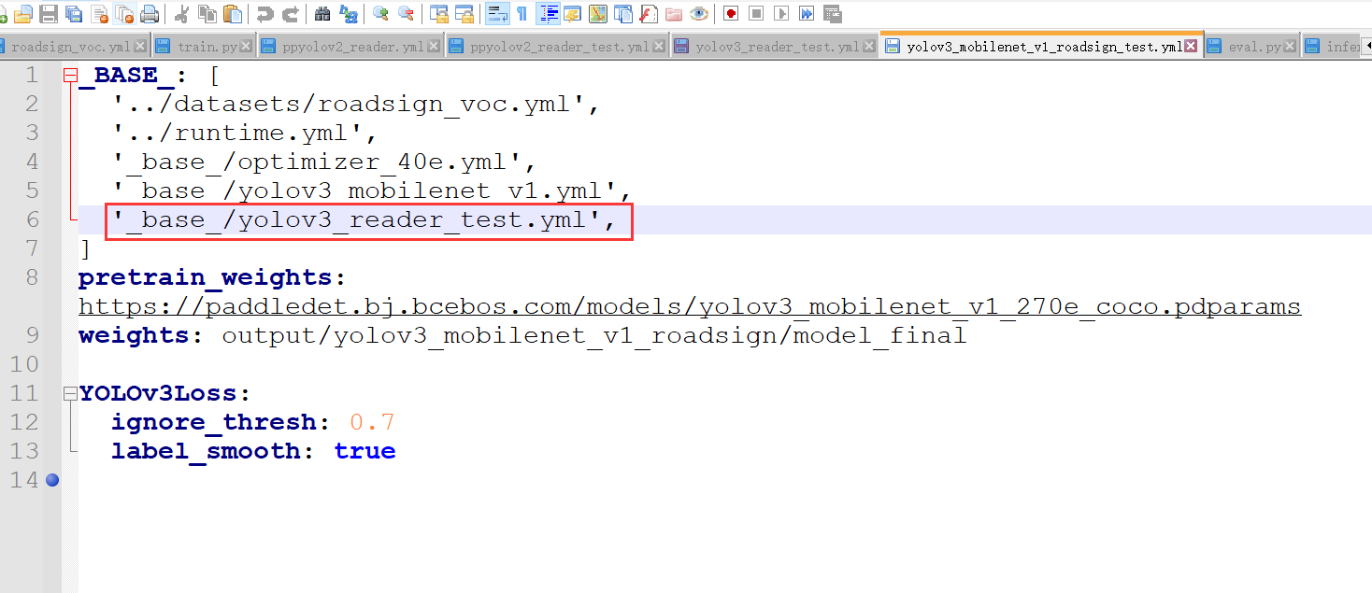Click the weights path output/yolov3_mobilenet_v1_roadsign/model_final
The image size is (1372, 593).
(593, 335)
